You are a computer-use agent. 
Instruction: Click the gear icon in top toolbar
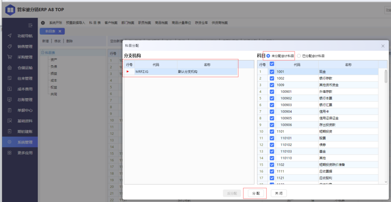43,23
